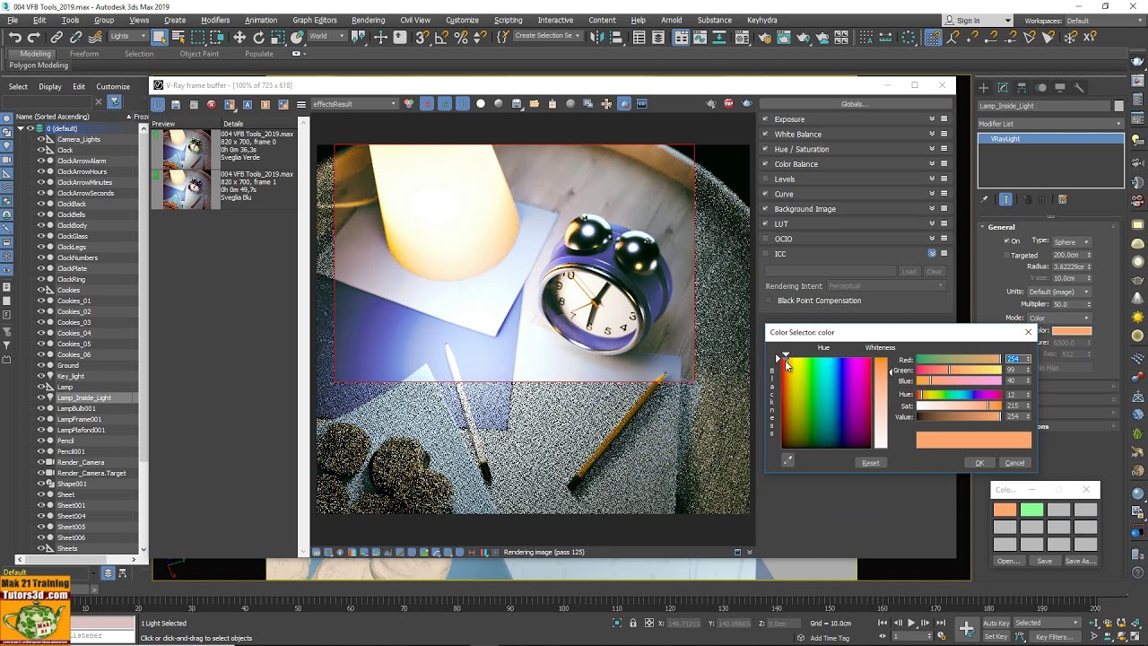Open the light Type Sphere dropdown
1148x646 pixels.
pos(1071,241)
